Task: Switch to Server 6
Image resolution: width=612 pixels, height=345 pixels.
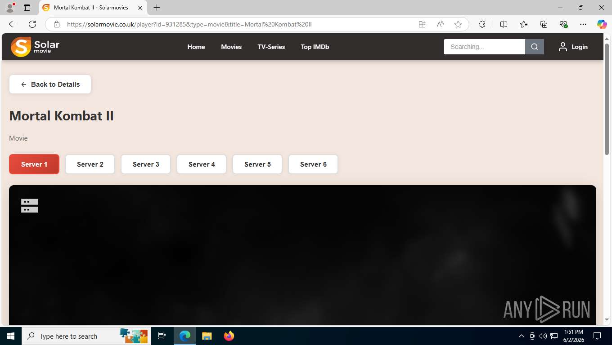Action: 313,164
